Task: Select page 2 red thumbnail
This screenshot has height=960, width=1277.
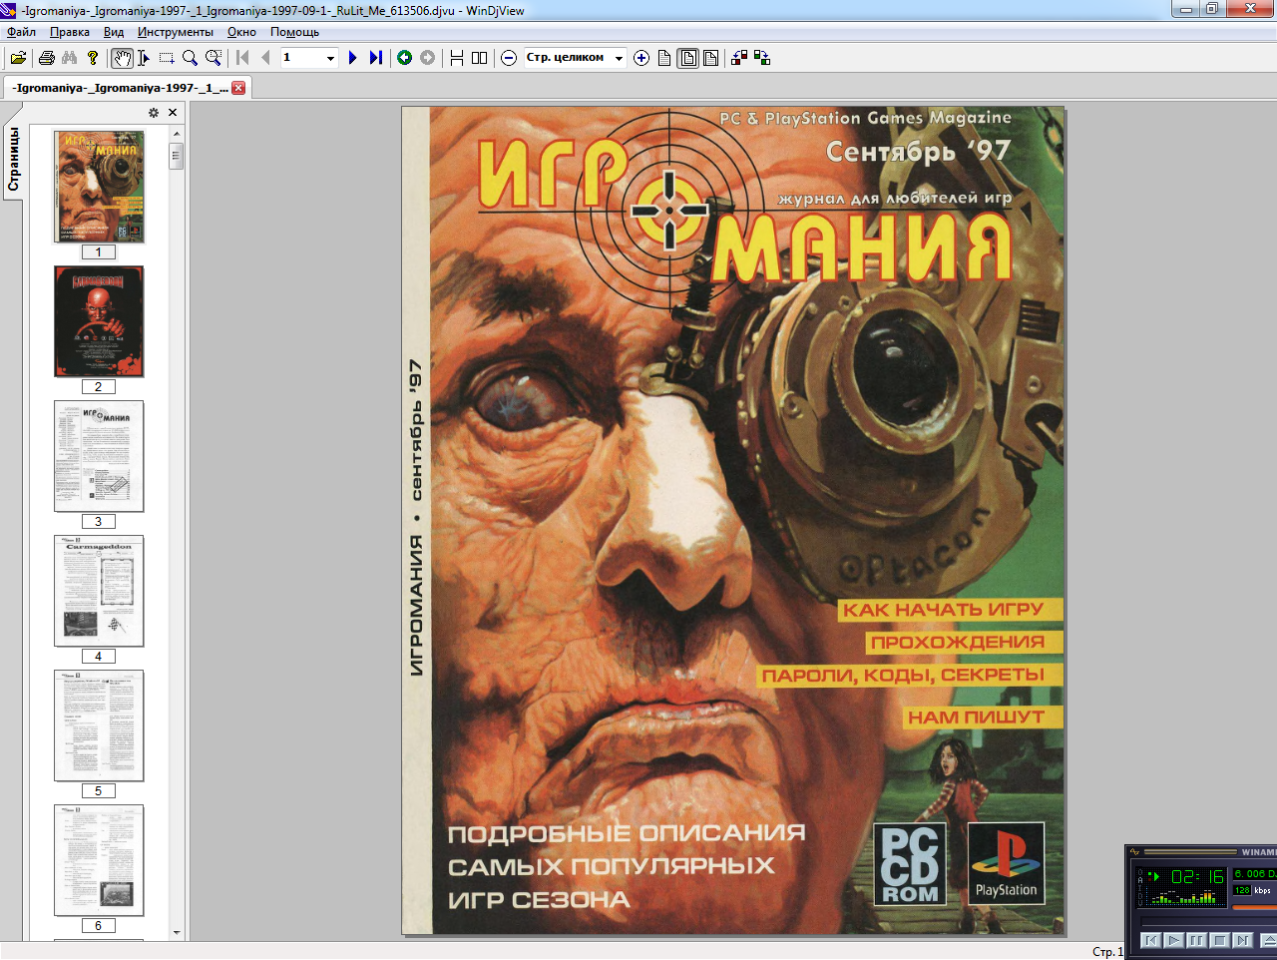Action: [99, 321]
